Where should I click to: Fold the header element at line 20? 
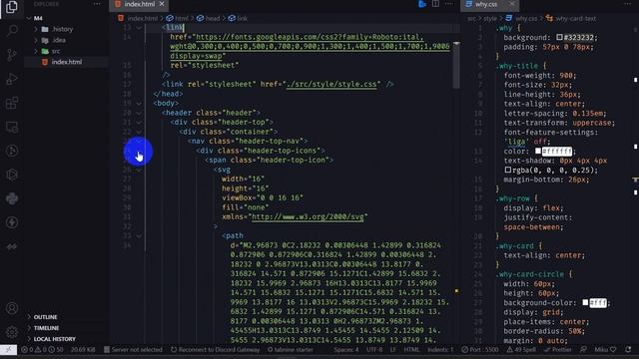point(139,113)
